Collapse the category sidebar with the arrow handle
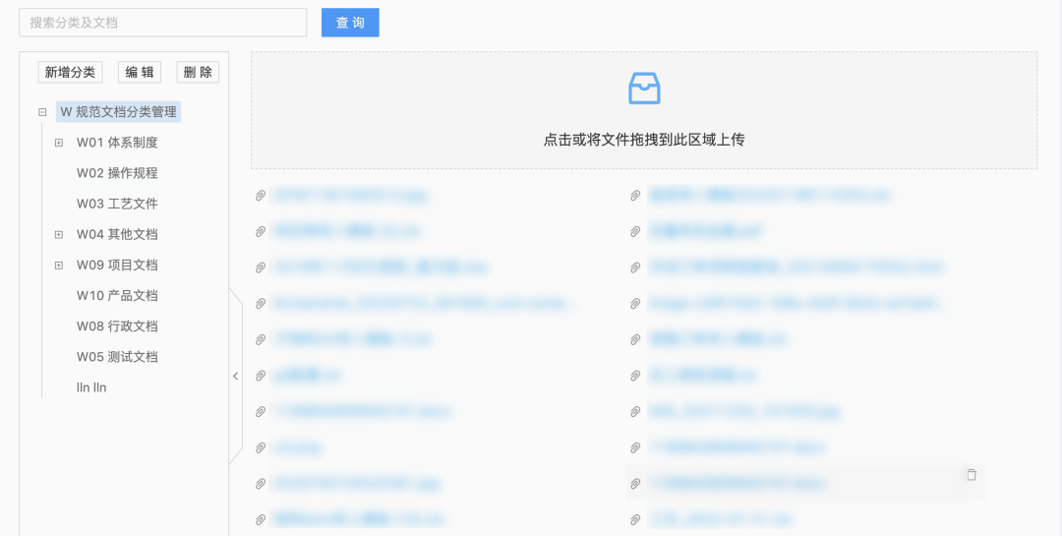Screen dimensions: 1062x536 [235, 376]
